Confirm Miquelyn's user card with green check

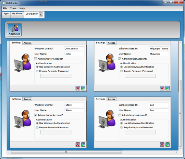168,88
